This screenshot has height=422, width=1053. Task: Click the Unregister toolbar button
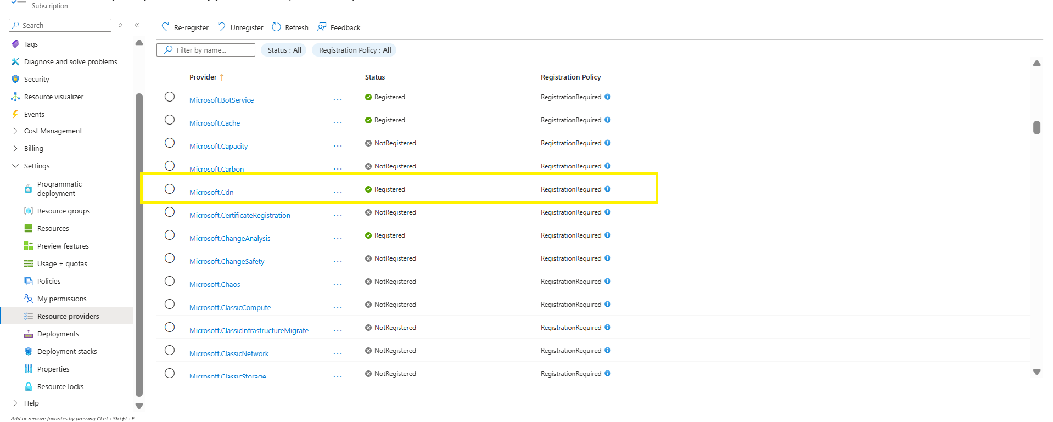240,27
